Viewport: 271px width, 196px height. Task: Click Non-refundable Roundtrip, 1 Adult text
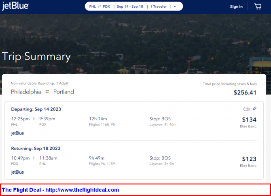pos(39,83)
